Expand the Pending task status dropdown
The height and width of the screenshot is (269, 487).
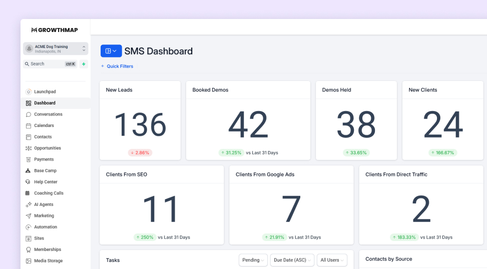(x=253, y=260)
